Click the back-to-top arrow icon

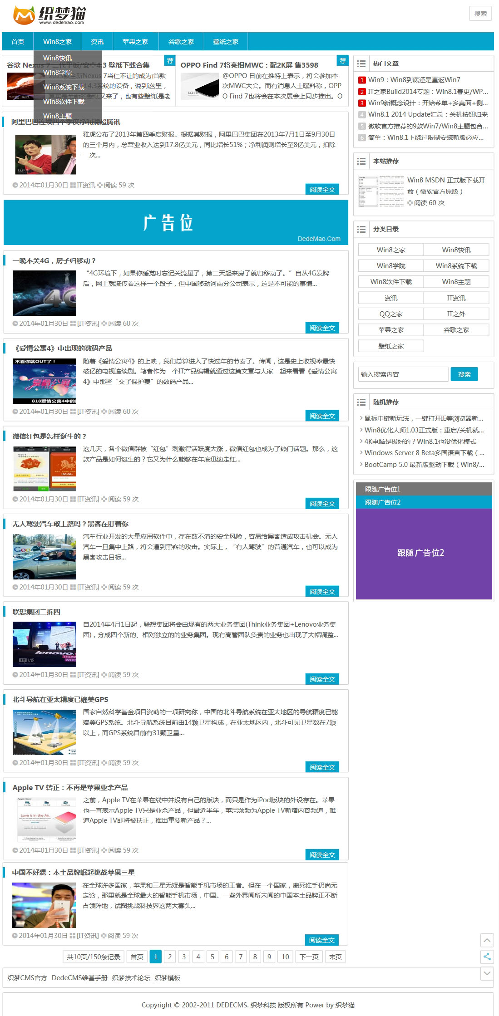point(487,940)
